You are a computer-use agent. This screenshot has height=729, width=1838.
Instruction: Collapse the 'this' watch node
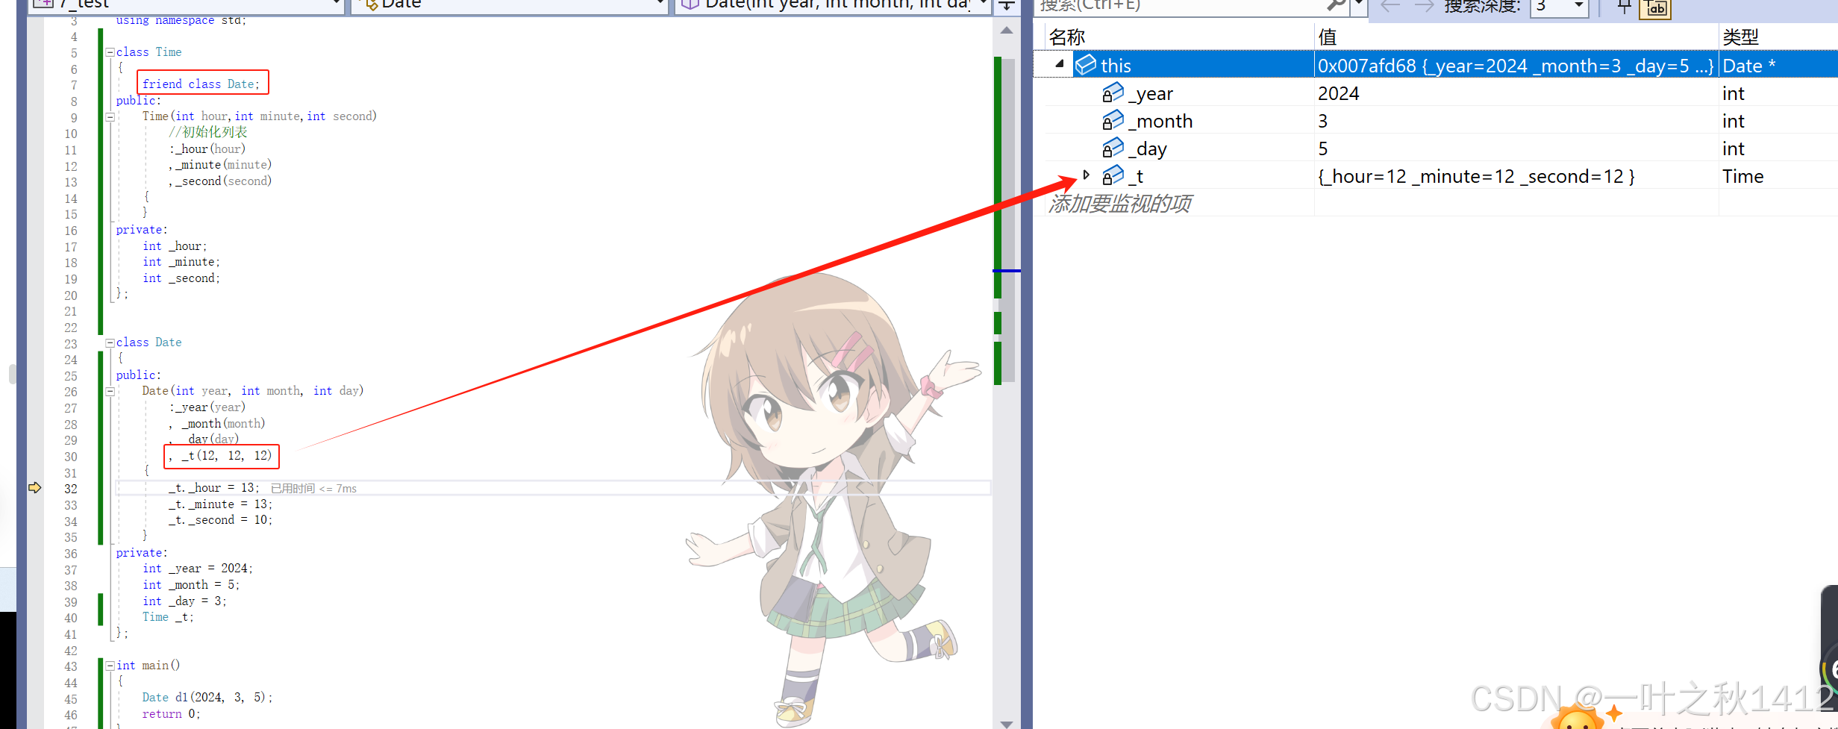1060,64
